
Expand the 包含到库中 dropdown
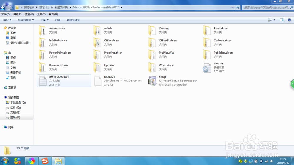[26, 20]
